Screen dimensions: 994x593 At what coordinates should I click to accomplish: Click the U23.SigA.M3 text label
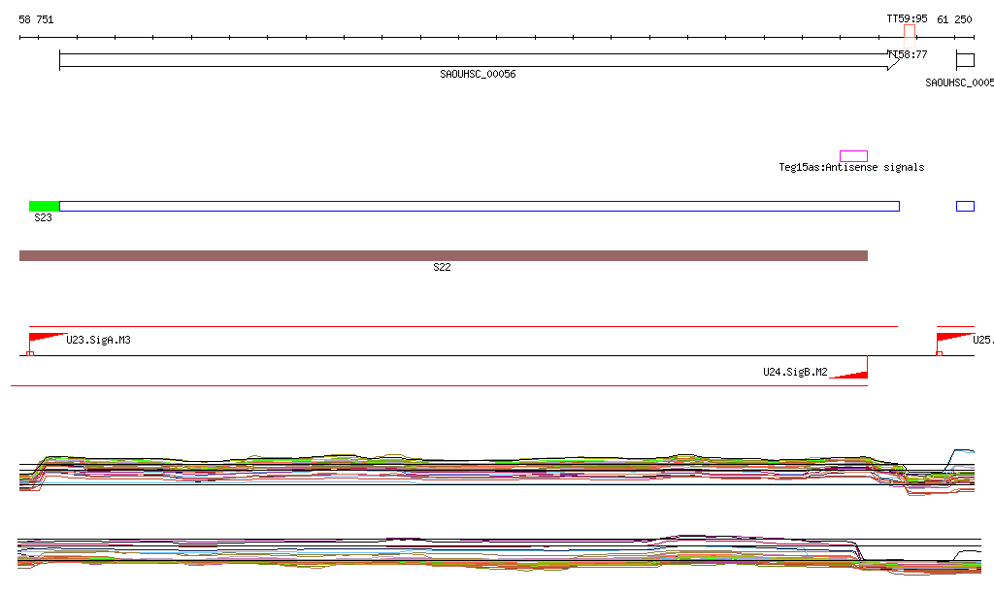(x=98, y=341)
